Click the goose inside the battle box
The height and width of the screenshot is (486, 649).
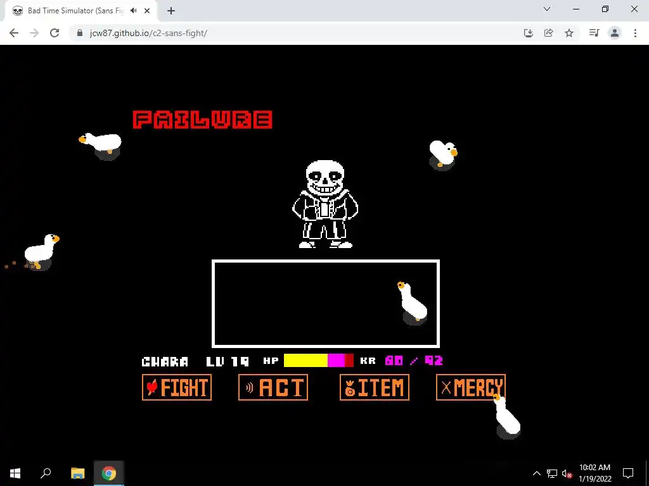pos(412,302)
